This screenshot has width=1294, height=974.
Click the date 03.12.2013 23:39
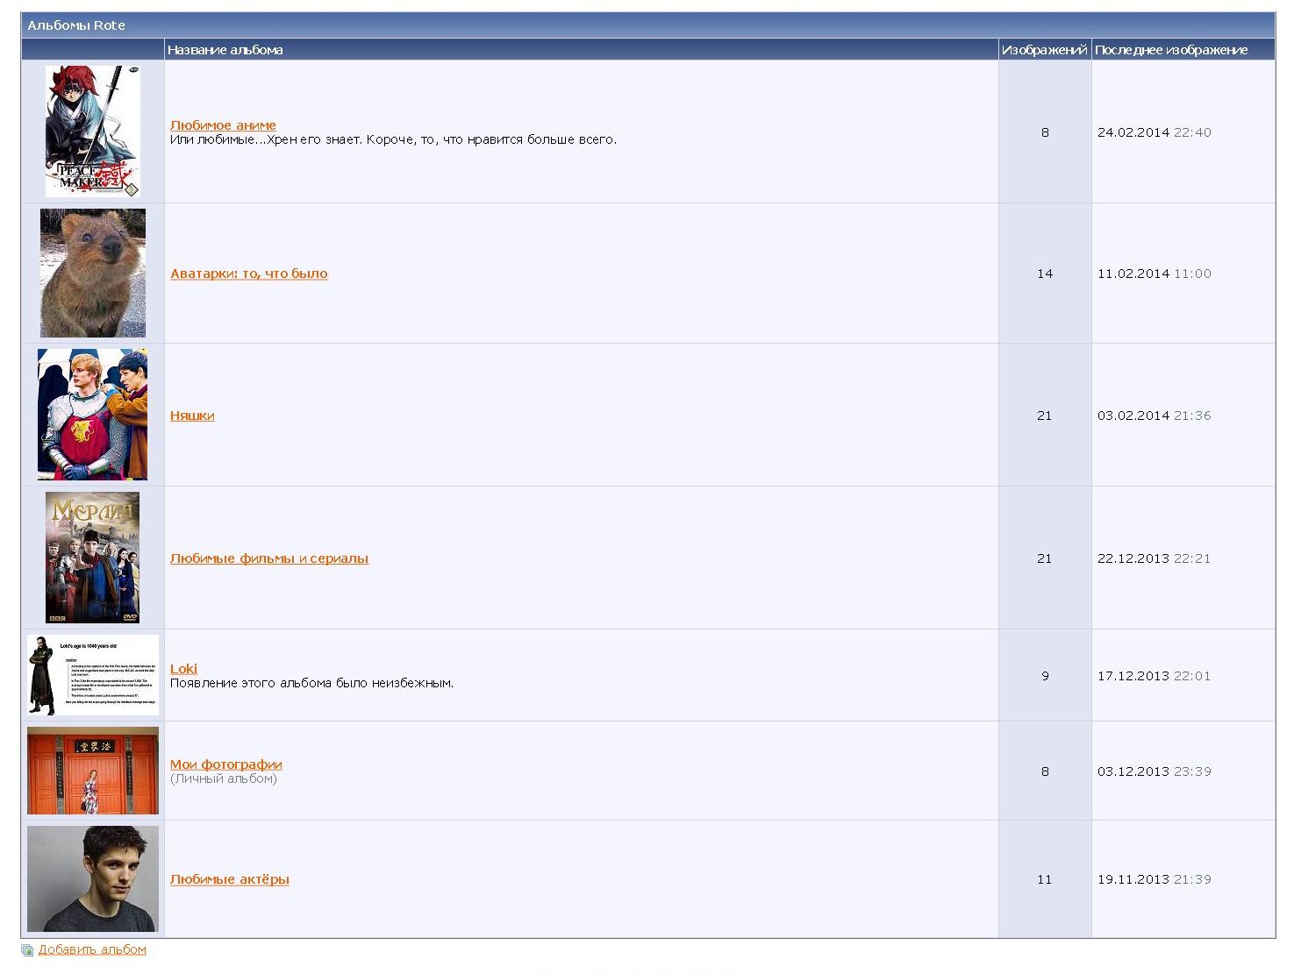(1155, 771)
